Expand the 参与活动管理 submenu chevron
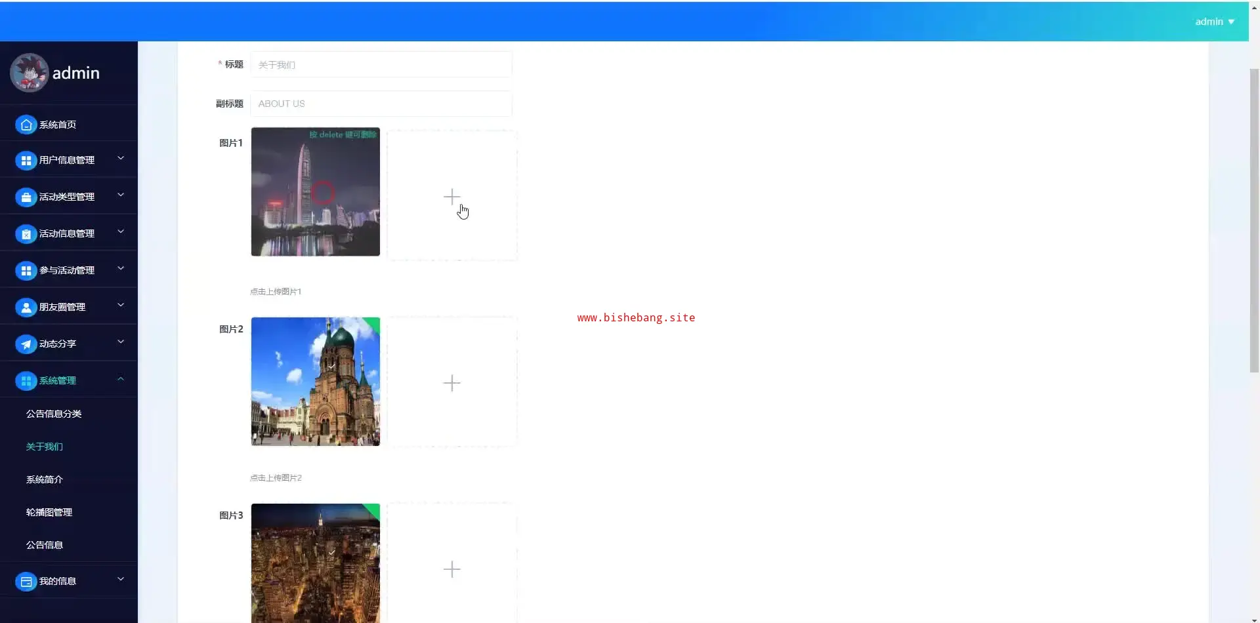The height and width of the screenshot is (623, 1260). point(121,268)
